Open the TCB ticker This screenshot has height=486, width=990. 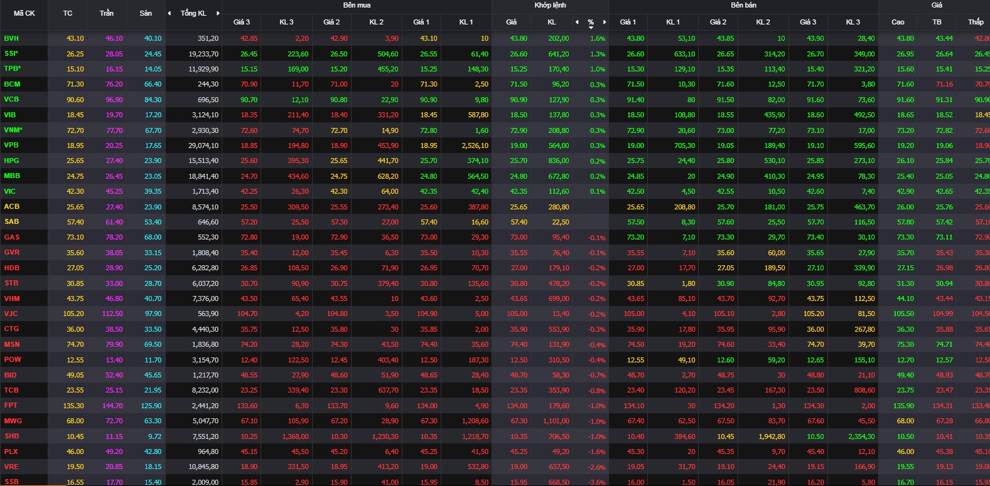point(11,390)
